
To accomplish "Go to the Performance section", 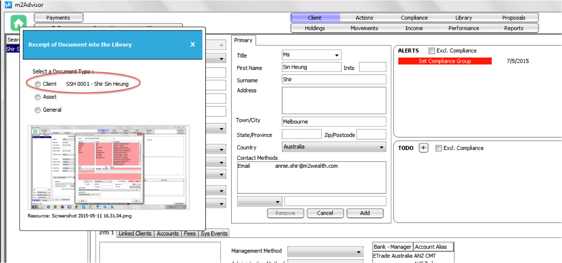I will [x=463, y=28].
